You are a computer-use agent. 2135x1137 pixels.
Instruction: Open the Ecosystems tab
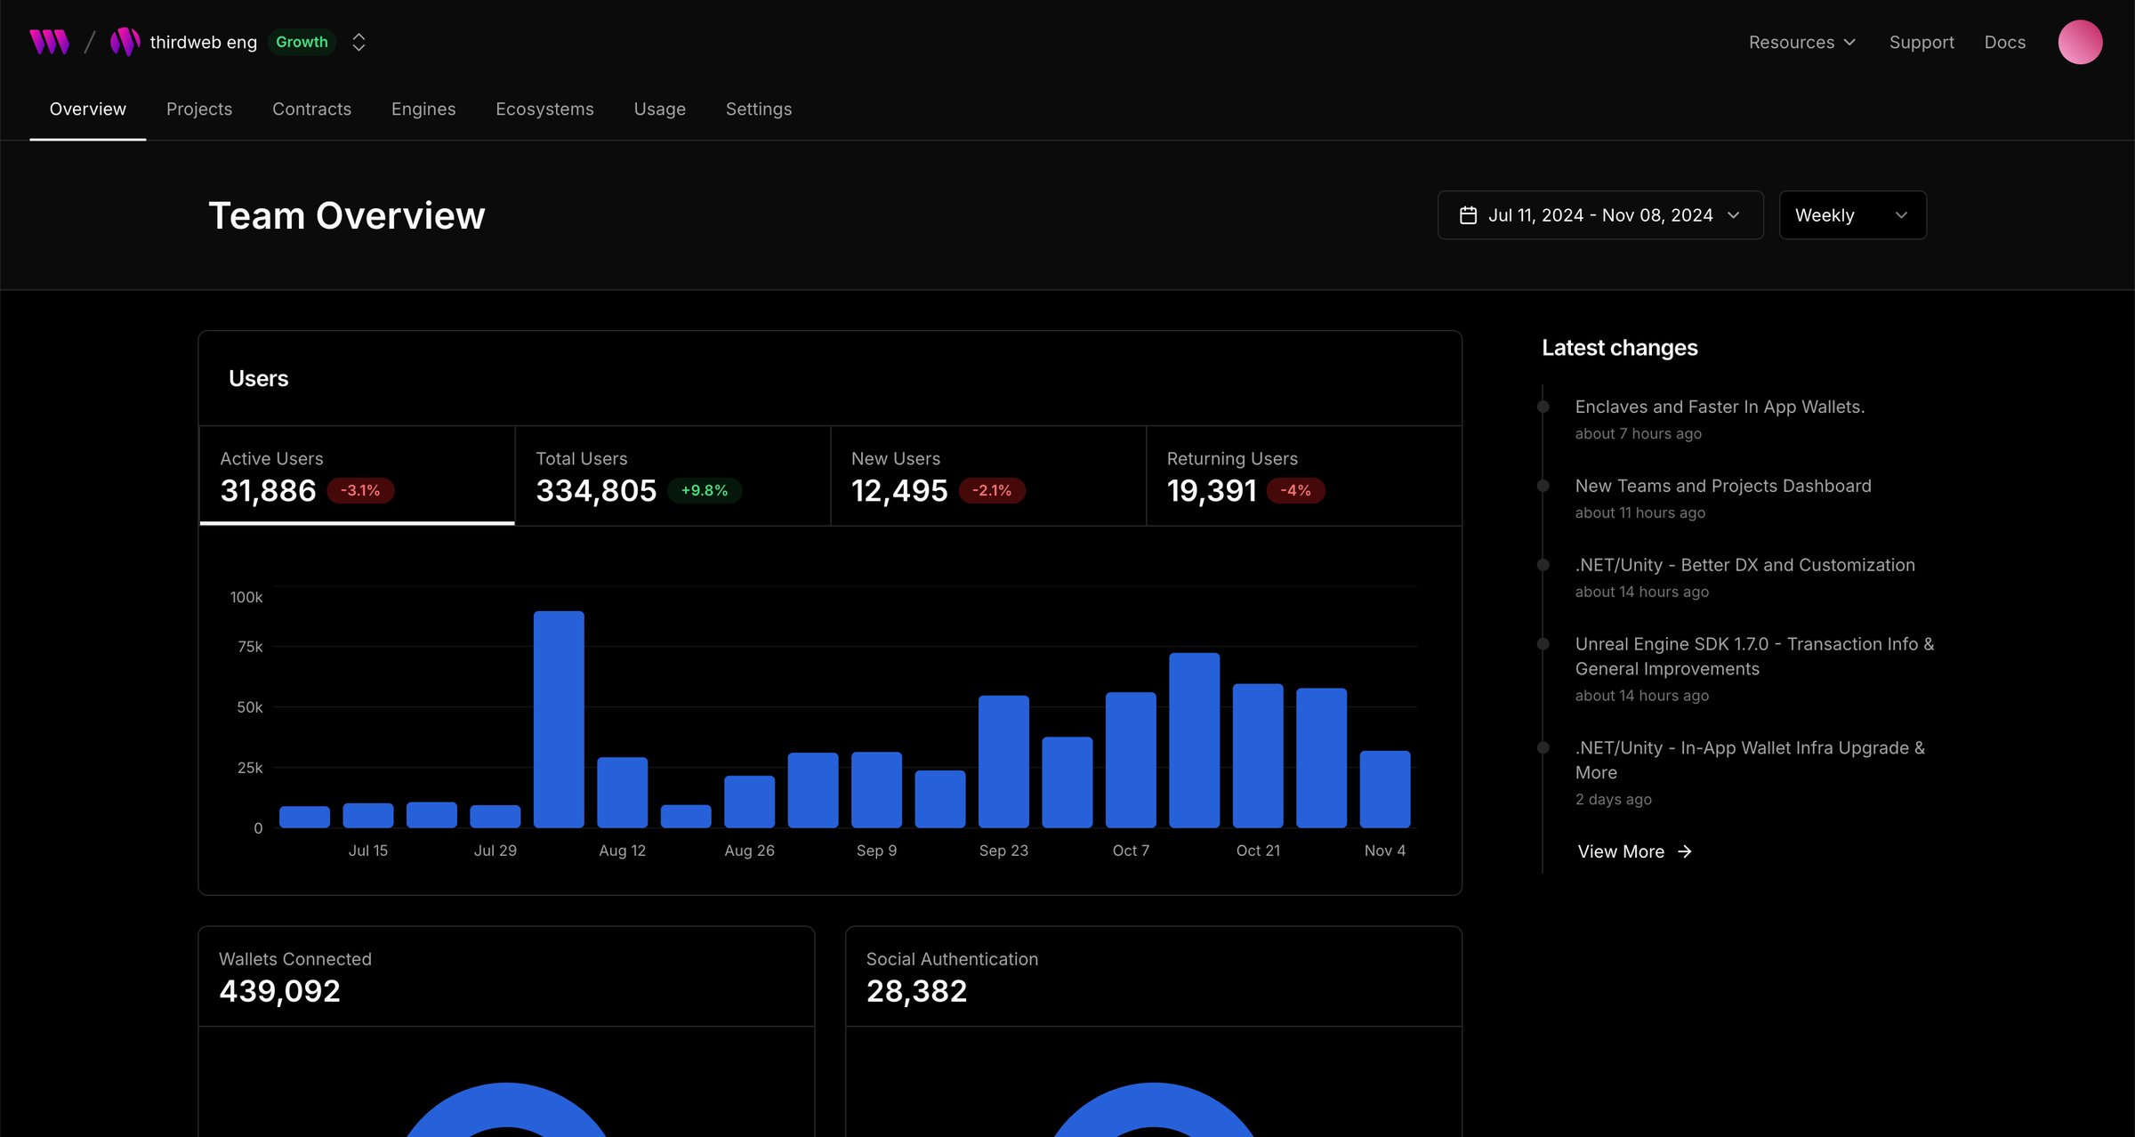tap(544, 109)
